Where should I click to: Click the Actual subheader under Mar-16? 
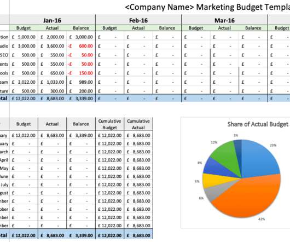click(x=224, y=28)
